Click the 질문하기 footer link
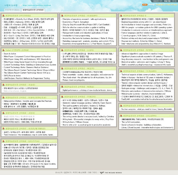Screen dimensions: 178x175 [67, 173]
